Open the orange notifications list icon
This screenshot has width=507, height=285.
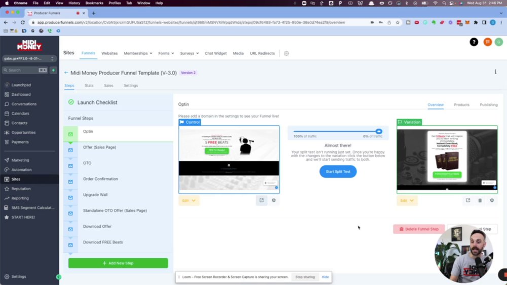click(487, 42)
